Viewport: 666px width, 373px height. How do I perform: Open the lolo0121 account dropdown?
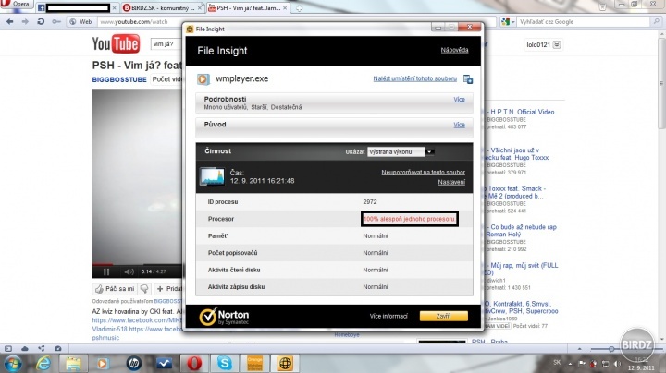(x=543, y=44)
